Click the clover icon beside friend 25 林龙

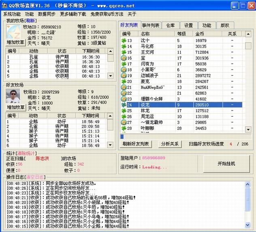click(x=124, y=111)
